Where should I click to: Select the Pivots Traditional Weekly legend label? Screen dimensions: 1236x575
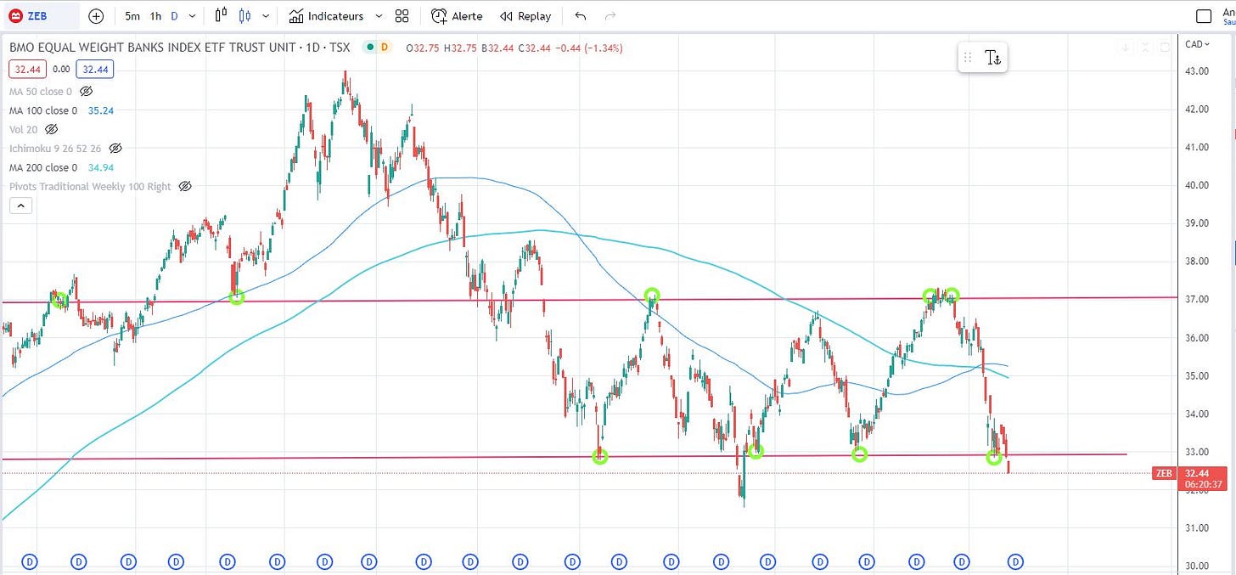click(90, 186)
